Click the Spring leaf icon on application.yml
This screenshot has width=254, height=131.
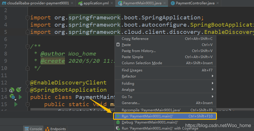80,3
